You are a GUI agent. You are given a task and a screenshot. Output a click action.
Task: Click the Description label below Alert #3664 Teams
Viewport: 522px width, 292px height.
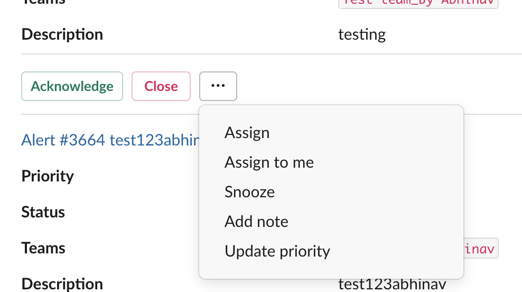point(62,284)
